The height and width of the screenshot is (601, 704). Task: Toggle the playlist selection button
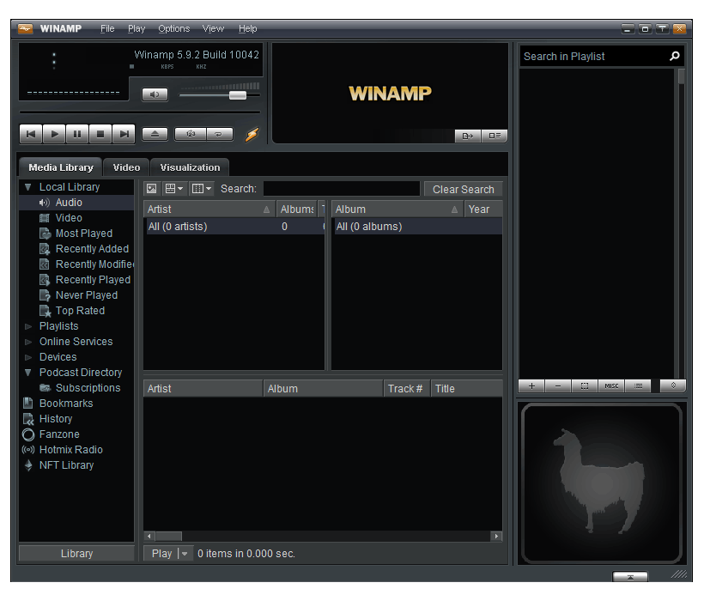click(x=584, y=385)
